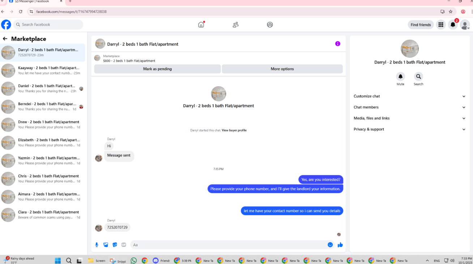
Task: Open the Darryl conversation in the list
Action: tap(43, 53)
